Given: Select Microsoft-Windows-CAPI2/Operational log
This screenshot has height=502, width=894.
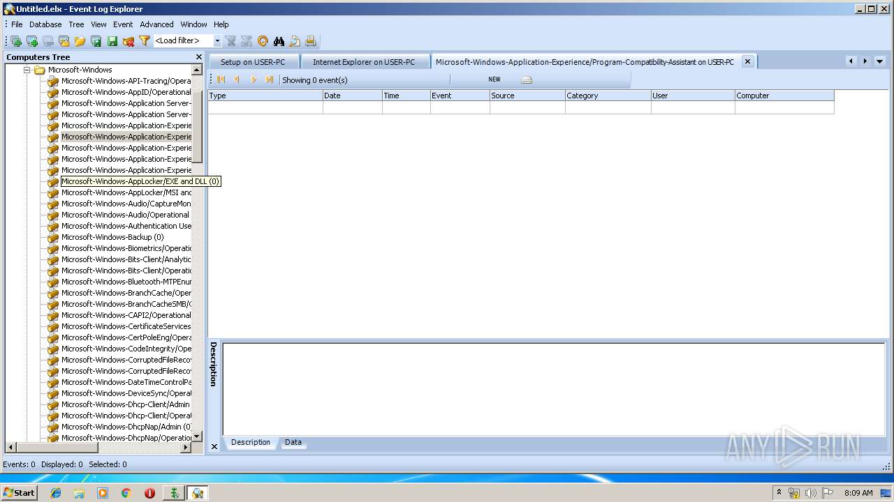Looking at the screenshot, I should [126, 315].
